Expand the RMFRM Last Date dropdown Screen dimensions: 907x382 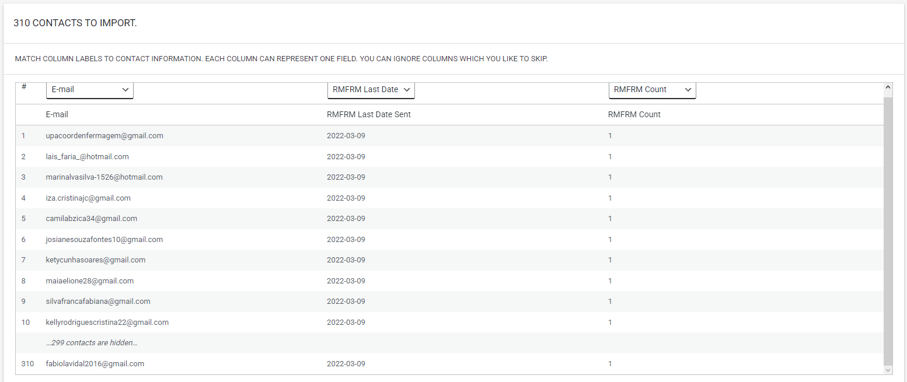click(371, 90)
